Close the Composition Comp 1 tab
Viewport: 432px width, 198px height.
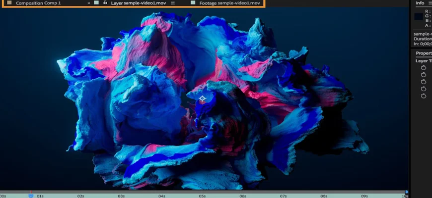[x=89, y=3]
